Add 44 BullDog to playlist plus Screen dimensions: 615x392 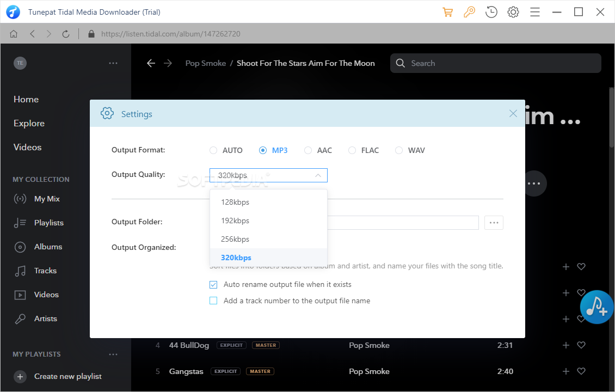pyautogui.click(x=565, y=345)
